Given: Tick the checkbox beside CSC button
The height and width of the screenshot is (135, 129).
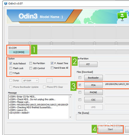Looking at the screenshot, I should pos(80,100).
